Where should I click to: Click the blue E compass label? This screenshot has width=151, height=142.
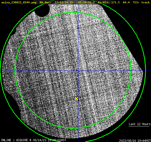pos(9,9)
